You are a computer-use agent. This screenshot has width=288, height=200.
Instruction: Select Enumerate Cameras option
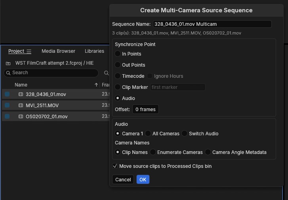point(153,152)
